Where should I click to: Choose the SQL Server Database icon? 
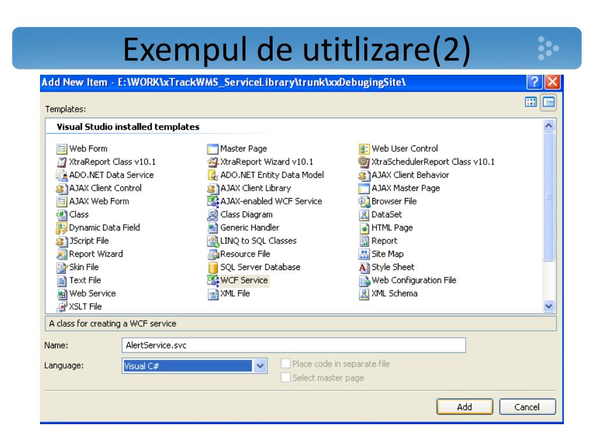click(213, 268)
